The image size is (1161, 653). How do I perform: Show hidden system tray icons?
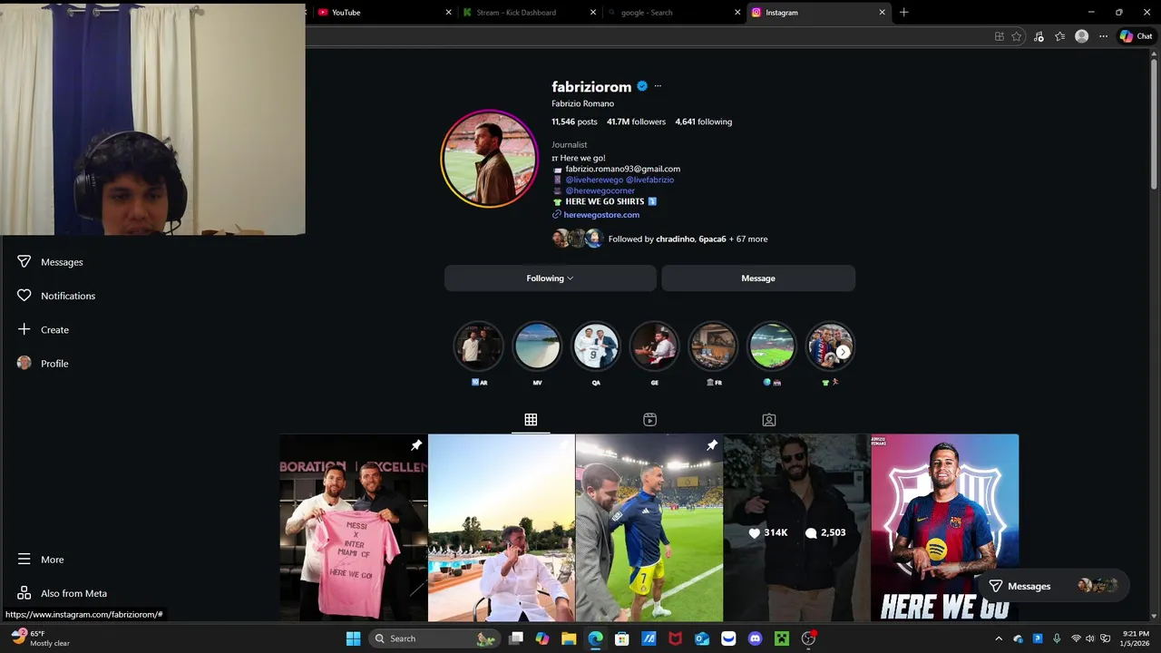coord(999,638)
